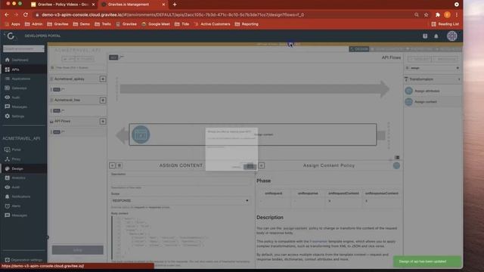The image size is (484, 272).
Task: Click the Gravitee logo in header
Action: point(11,36)
